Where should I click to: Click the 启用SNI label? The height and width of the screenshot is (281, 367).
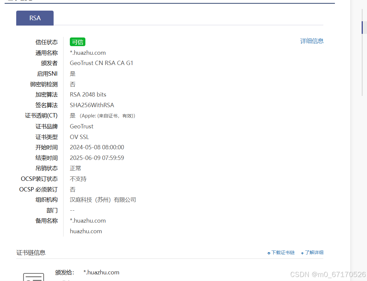point(47,74)
